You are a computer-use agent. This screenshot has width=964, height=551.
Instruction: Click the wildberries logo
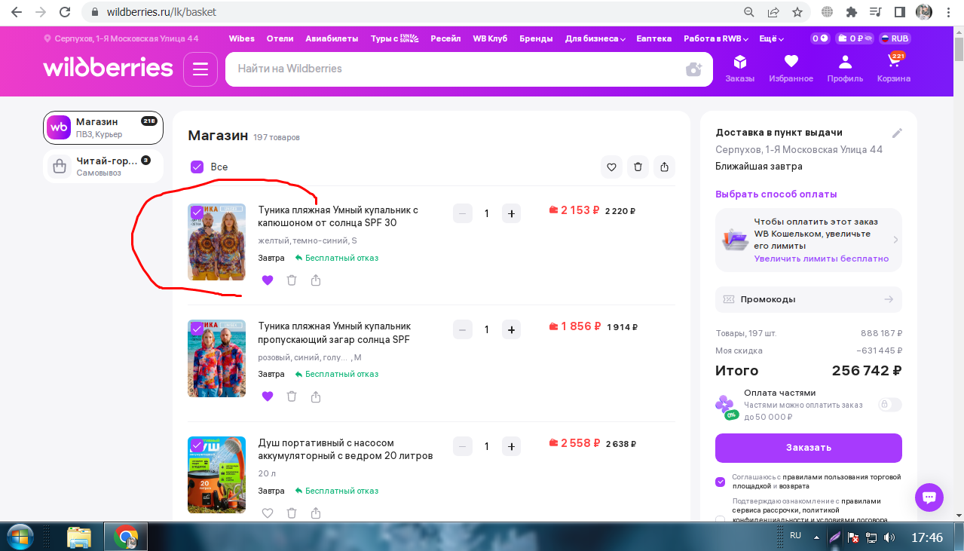pyautogui.click(x=108, y=68)
